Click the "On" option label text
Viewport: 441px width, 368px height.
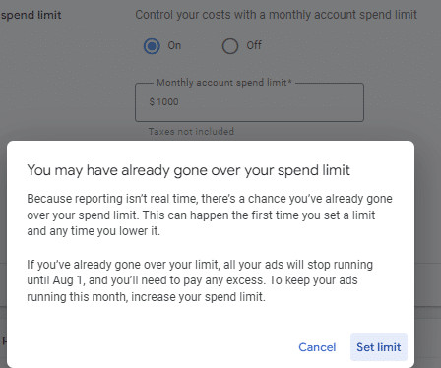point(174,45)
